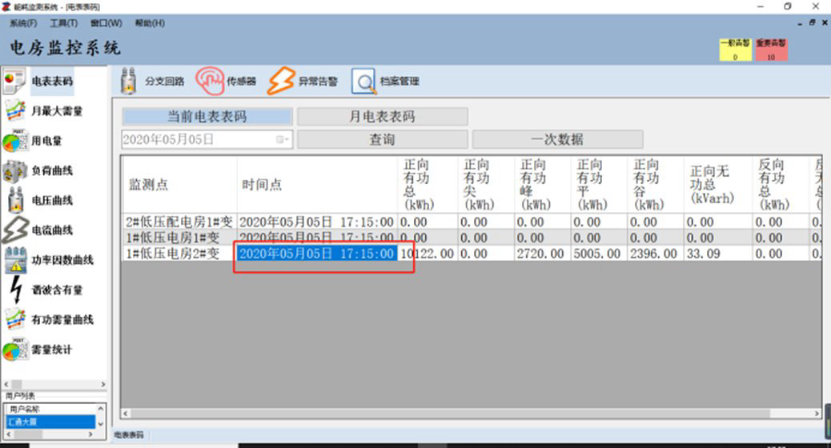Click the table's scroll right arrow
831x448 pixels.
pos(817,413)
